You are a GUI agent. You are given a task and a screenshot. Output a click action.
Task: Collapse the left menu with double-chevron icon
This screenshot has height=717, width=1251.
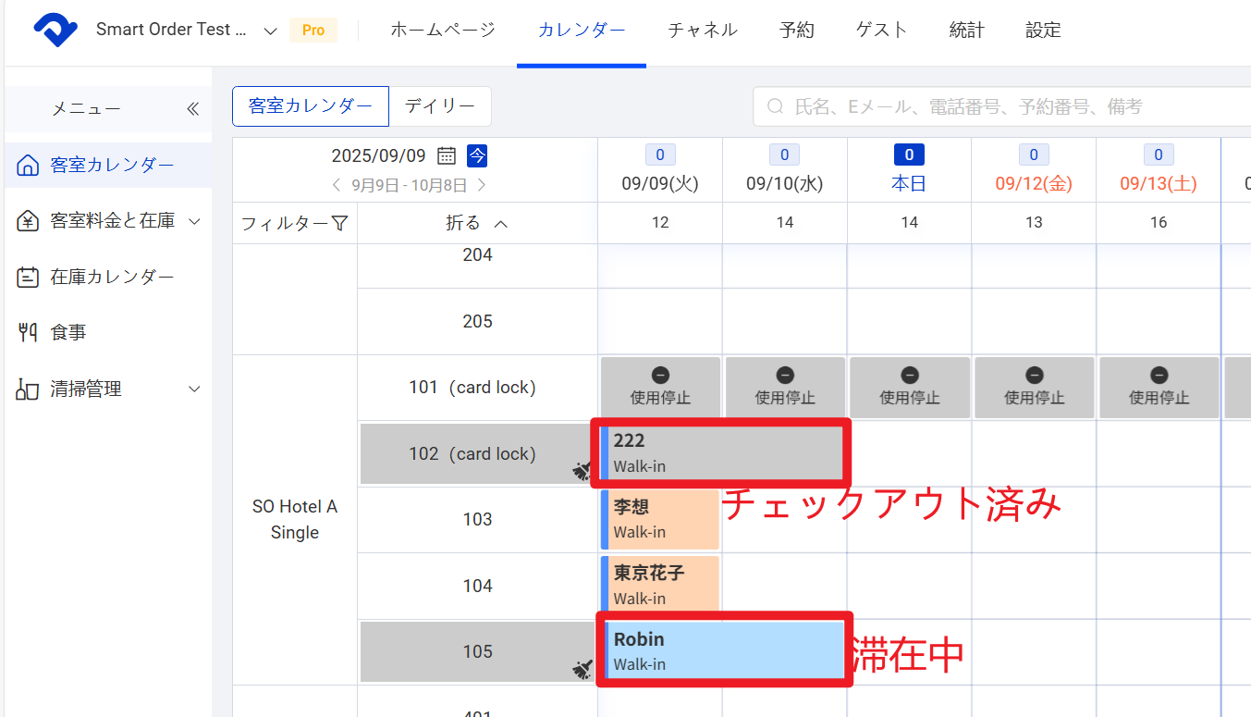pyautogui.click(x=192, y=109)
